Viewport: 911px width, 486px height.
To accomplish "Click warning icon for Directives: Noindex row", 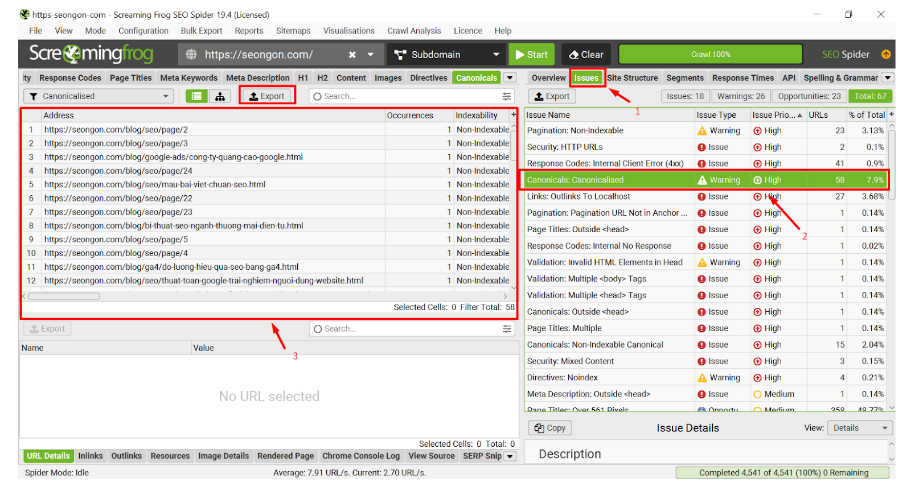I will tap(702, 377).
